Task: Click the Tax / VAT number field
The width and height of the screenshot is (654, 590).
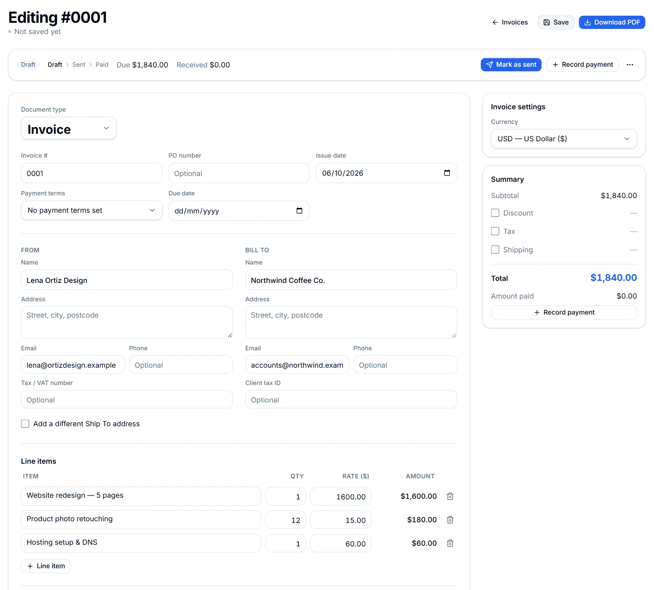Action: (x=127, y=400)
